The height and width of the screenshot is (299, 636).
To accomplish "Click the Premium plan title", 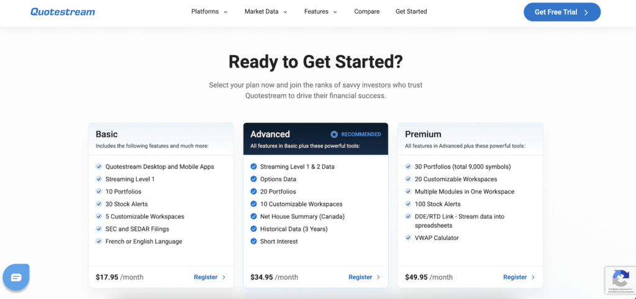I will pyautogui.click(x=423, y=134).
